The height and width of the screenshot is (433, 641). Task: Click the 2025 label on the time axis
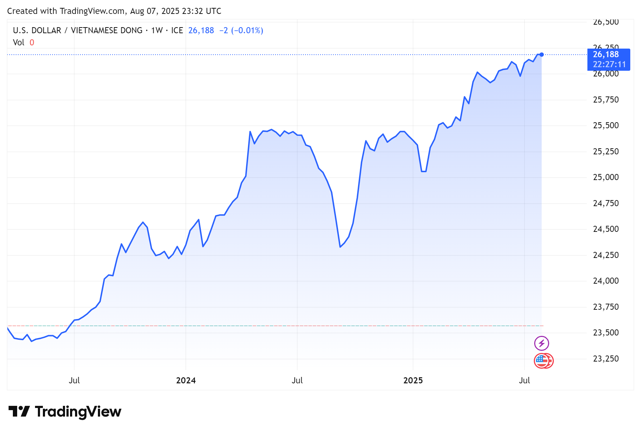413,380
